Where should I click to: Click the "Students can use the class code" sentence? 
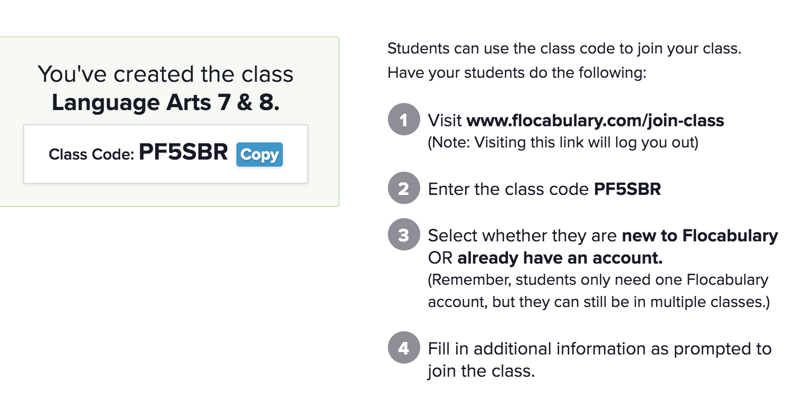(x=564, y=48)
